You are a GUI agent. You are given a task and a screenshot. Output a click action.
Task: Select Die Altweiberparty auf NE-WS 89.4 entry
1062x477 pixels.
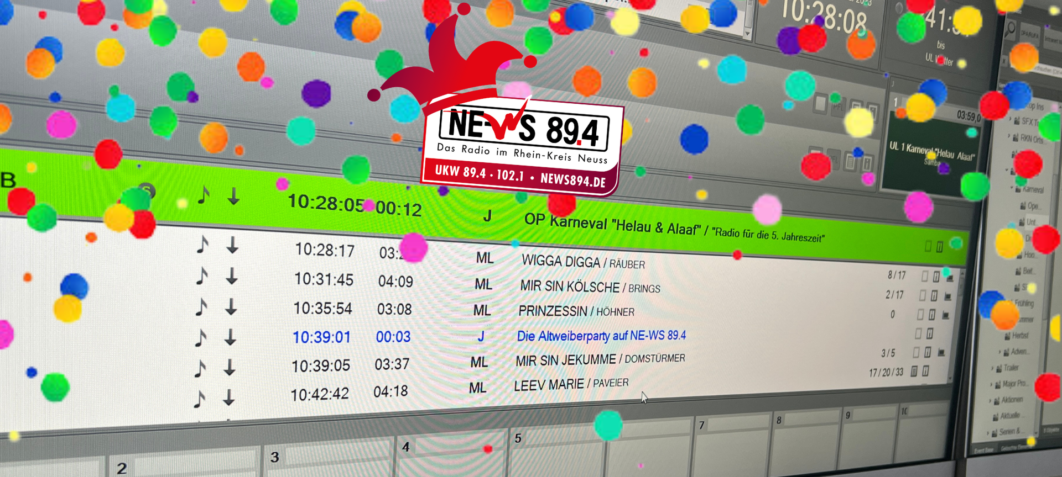601,336
